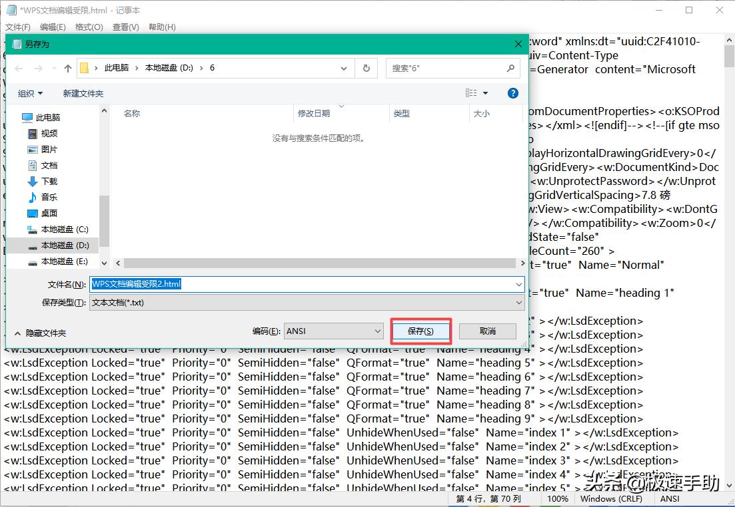Open the 格式(O) menu in Notepad
735x507 pixels.
tap(89, 27)
